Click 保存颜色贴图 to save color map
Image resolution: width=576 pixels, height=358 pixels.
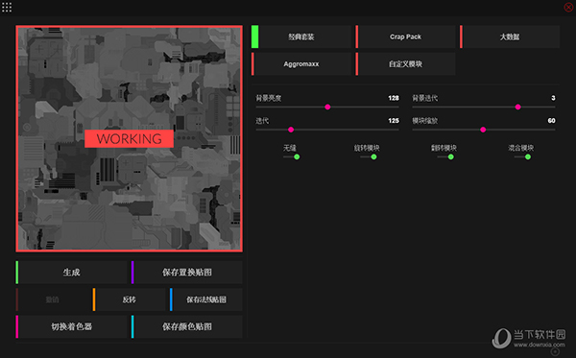(186, 326)
